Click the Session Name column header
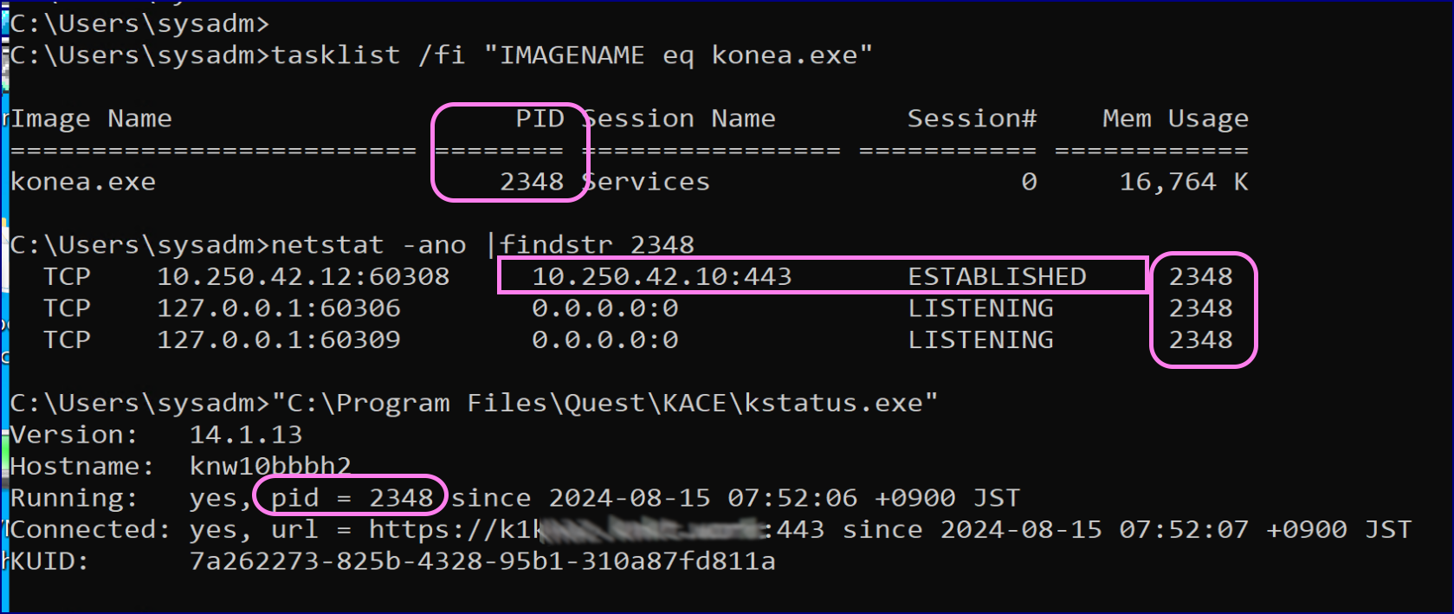1454x614 pixels. click(x=680, y=119)
